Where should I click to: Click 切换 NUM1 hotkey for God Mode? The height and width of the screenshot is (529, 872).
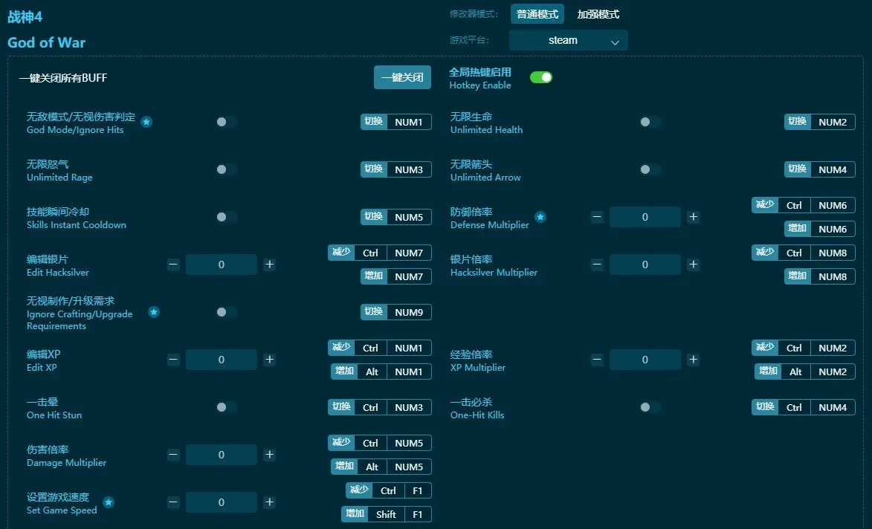tap(396, 122)
